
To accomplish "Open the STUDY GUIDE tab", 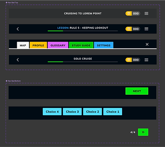I will click(81, 45).
